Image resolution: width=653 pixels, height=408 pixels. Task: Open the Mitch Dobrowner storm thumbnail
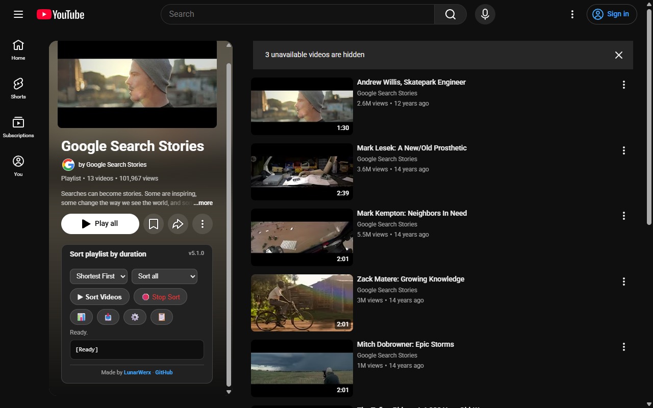tap(302, 368)
